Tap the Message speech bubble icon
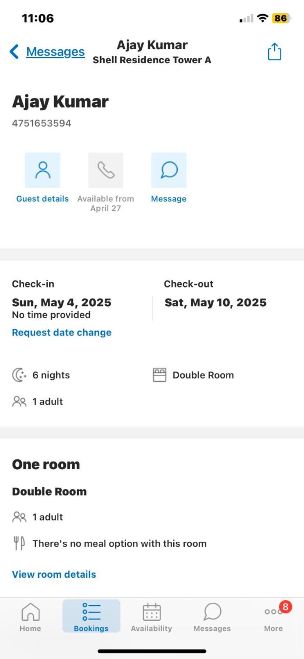This screenshot has width=304, height=659. [x=169, y=170]
